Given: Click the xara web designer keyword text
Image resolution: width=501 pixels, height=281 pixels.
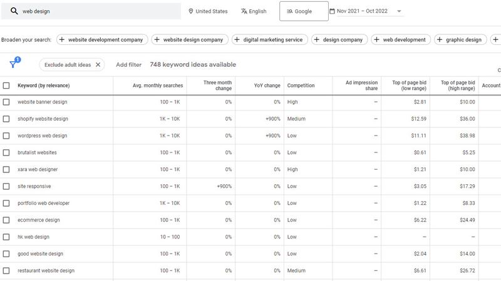Looking at the screenshot, I should (x=38, y=169).
